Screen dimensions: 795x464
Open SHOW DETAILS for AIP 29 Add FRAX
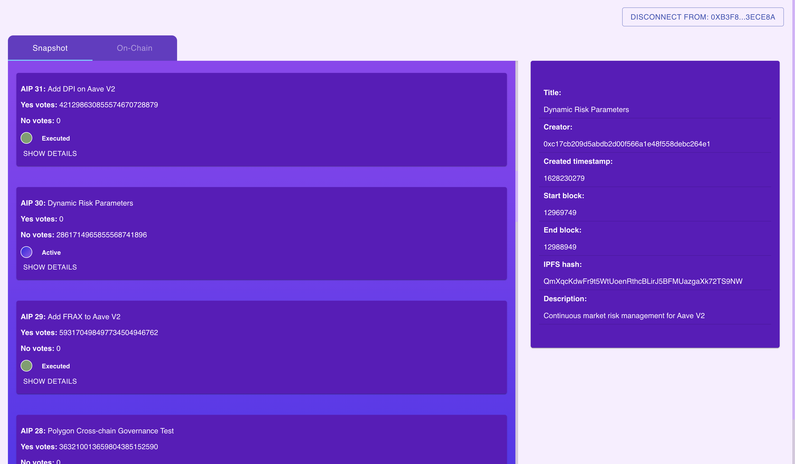(x=50, y=381)
